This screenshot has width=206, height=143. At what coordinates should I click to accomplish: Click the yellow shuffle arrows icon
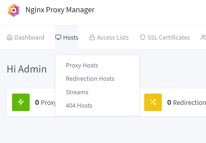tap(153, 102)
